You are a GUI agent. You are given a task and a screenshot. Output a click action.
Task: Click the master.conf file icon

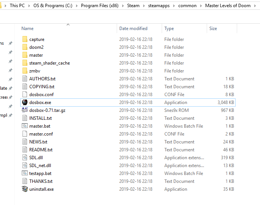[25, 134]
